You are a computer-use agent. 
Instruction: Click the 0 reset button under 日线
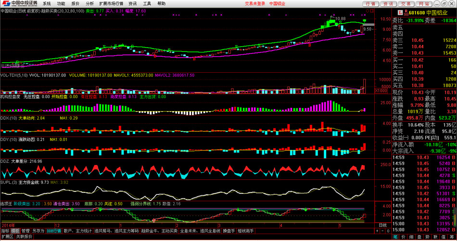coord(388,231)
